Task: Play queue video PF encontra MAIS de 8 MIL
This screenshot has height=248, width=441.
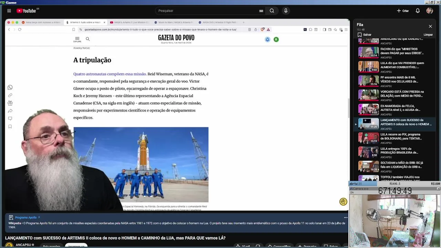Action: [395, 81]
